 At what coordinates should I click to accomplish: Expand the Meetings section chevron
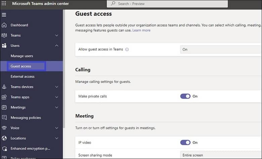point(57,107)
